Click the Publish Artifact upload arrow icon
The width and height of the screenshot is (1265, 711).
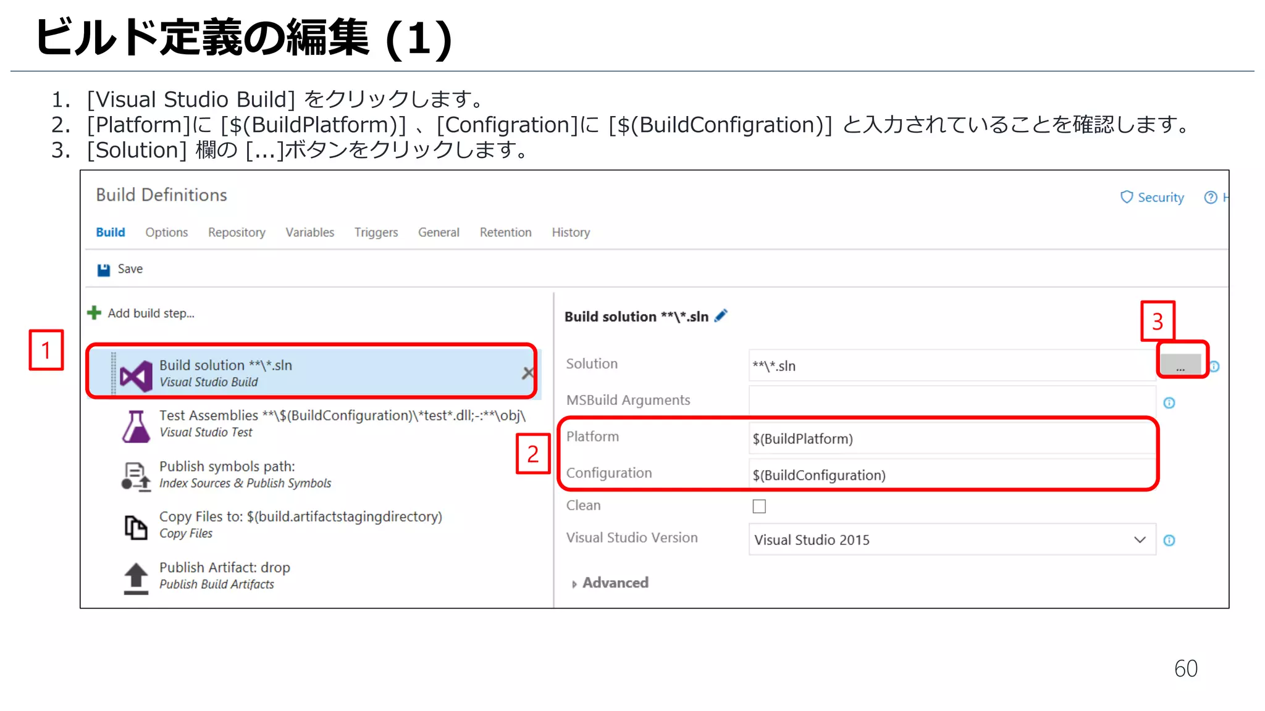[x=136, y=578]
